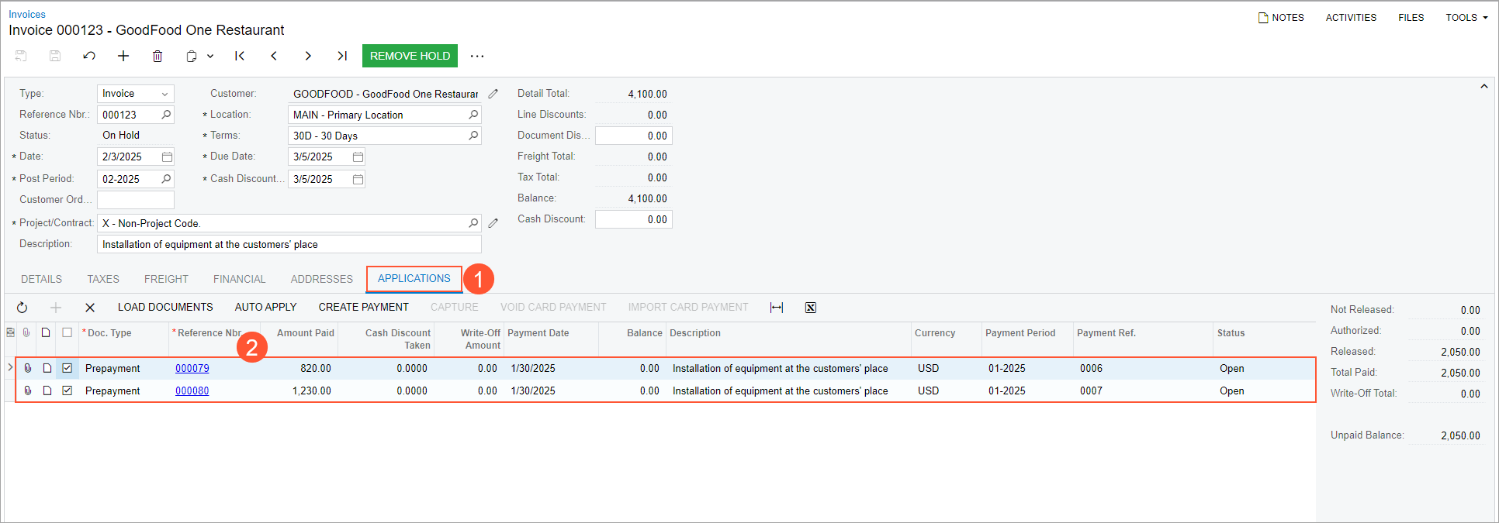Viewport: 1499px width, 523px height.
Task: Edit the customer with the pencil icon
Action: click(493, 94)
